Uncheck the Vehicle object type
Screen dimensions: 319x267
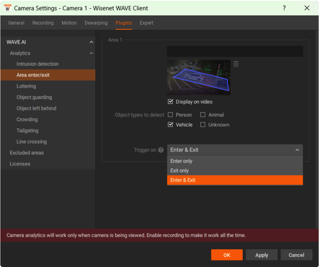(171, 125)
